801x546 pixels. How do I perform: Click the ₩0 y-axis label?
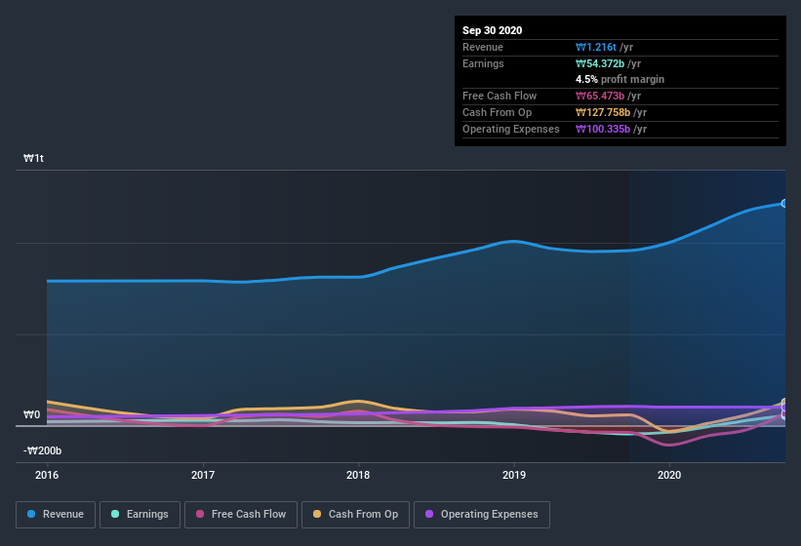[x=31, y=414]
